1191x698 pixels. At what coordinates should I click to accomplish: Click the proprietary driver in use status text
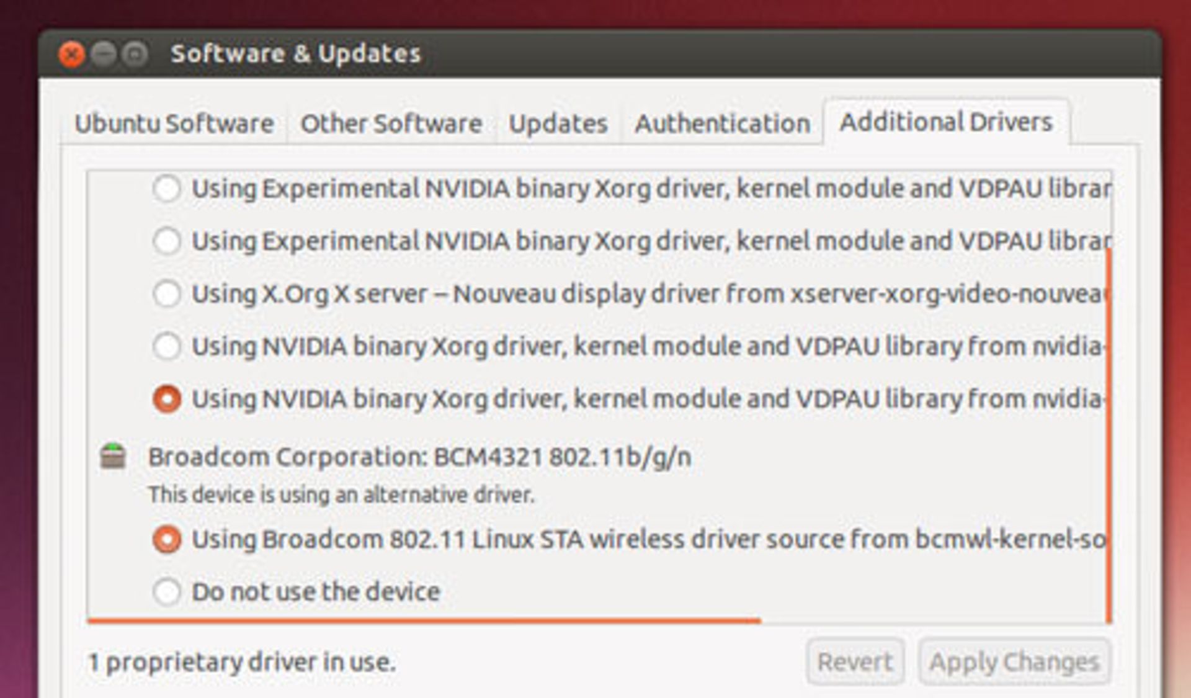coord(242,662)
